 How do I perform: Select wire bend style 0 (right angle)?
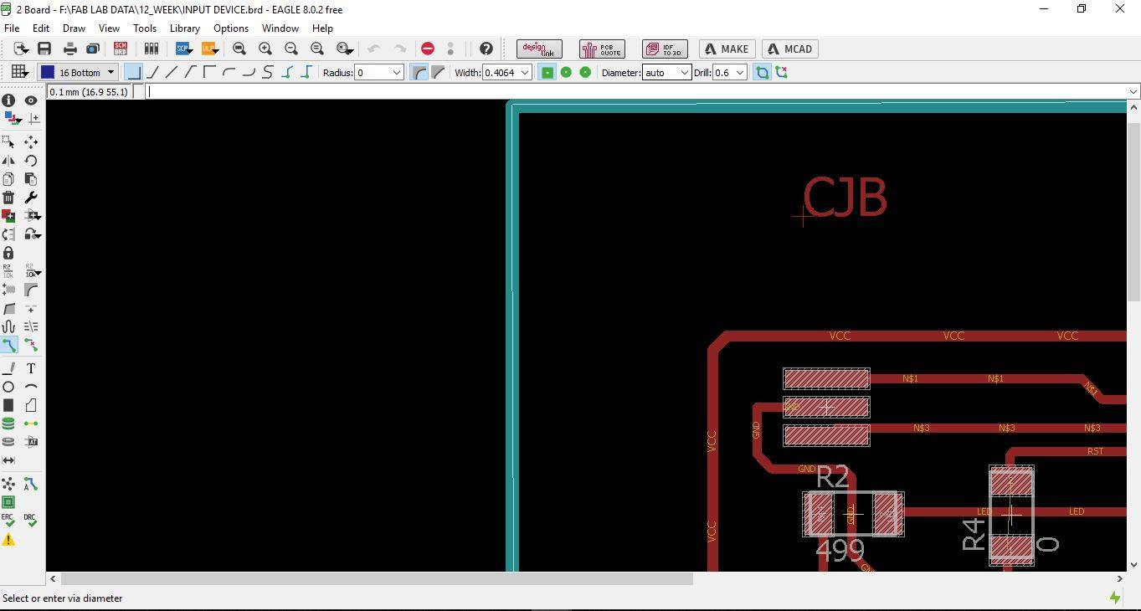coord(134,73)
